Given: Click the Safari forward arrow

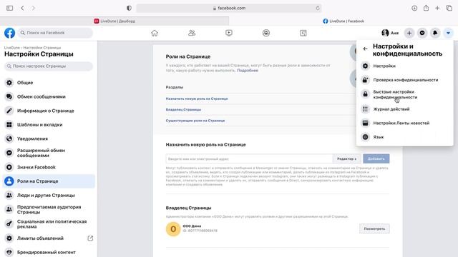Looking at the screenshot, I should [x=34, y=8].
